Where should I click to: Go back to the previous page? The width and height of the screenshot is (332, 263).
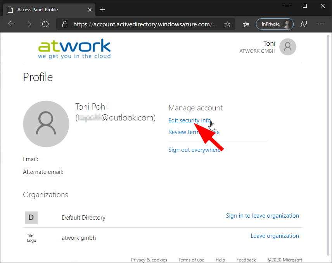tap(11, 24)
